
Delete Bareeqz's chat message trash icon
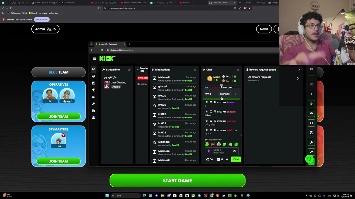tap(207, 102)
